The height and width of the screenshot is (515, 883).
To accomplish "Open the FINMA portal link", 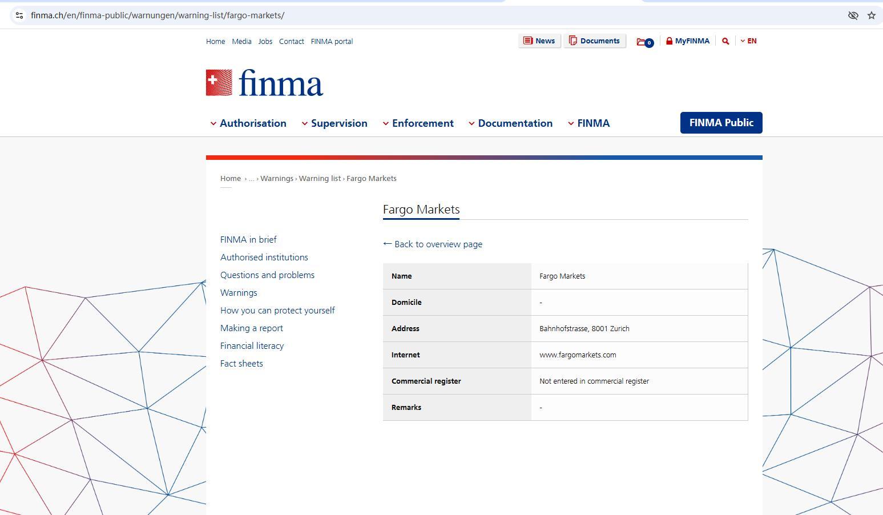I will (332, 42).
